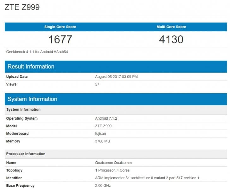The height and width of the screenshot is (191, 230).
Task: Click the gray System Information subheader row
Action: [x=116, y=110]
